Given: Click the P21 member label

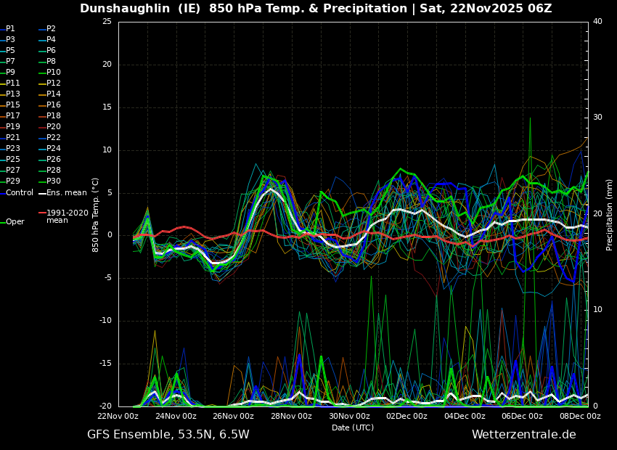Looking at the screenshot, I should click(12, 138).
